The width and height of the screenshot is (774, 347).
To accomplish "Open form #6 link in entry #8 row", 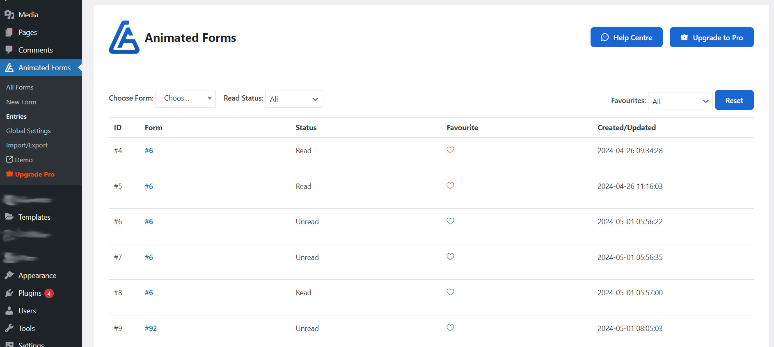I will tap(149, 293).
